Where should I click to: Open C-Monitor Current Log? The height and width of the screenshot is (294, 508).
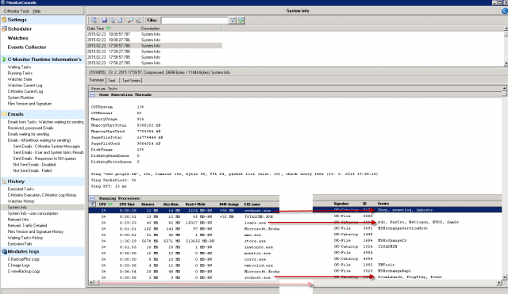[25, 91]
